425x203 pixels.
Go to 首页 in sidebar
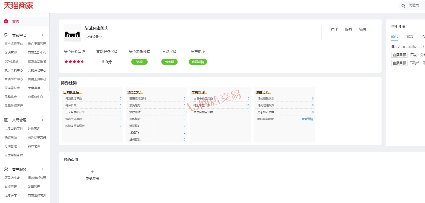click(x=16, y=21)
